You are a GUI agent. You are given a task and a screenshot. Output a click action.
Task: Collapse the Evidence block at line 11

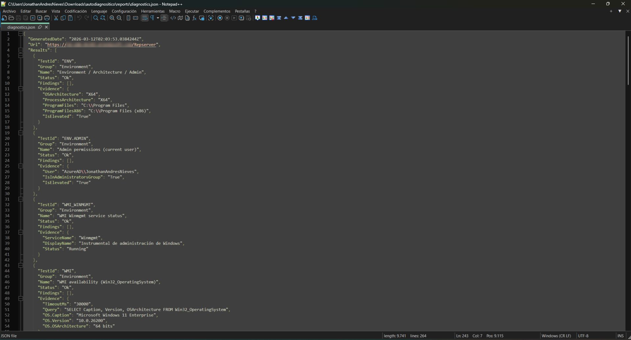pos(21,89)
